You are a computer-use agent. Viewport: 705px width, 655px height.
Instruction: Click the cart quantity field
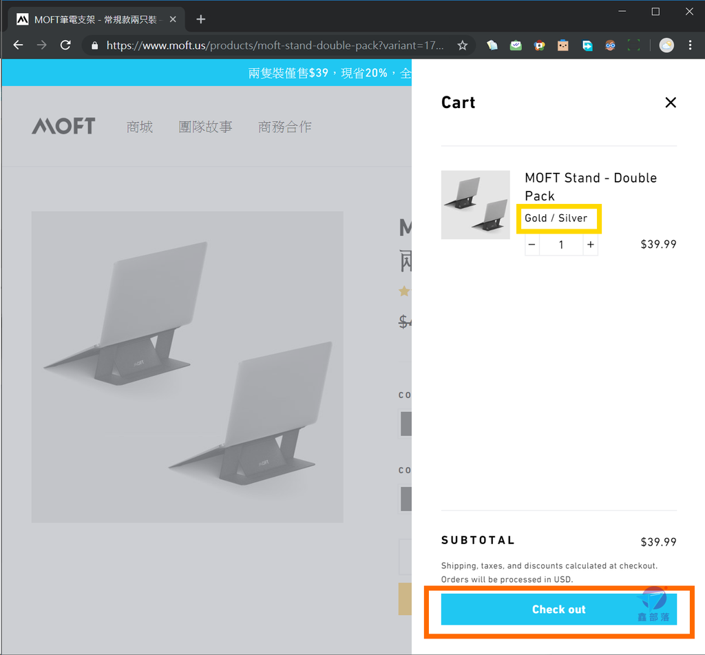tap(561, 245)
